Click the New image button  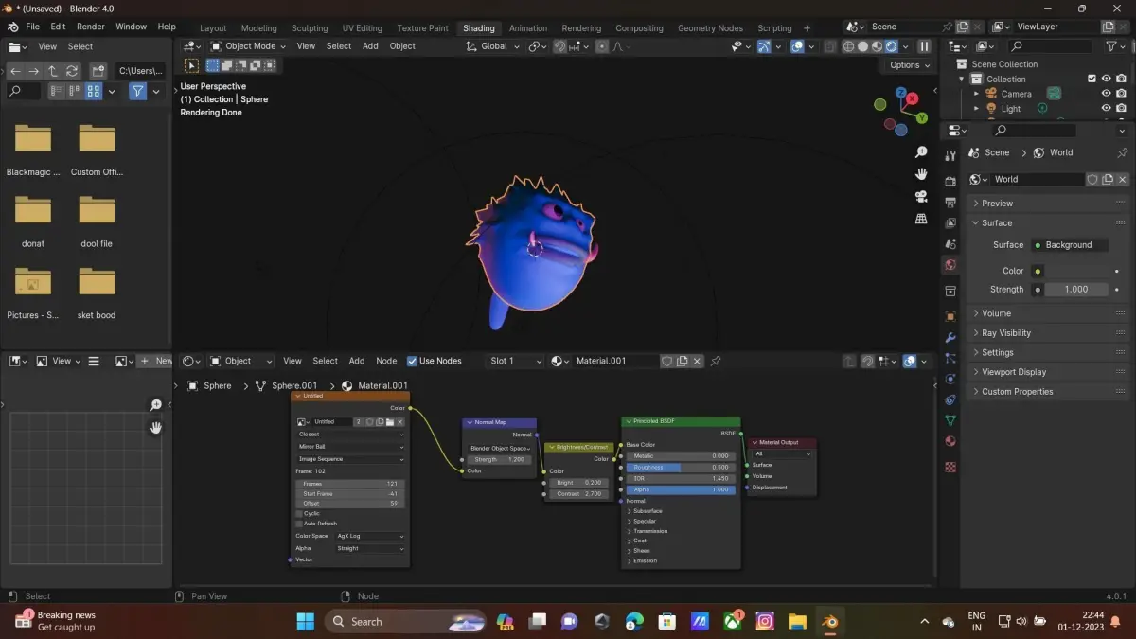[x=156, y=361]
